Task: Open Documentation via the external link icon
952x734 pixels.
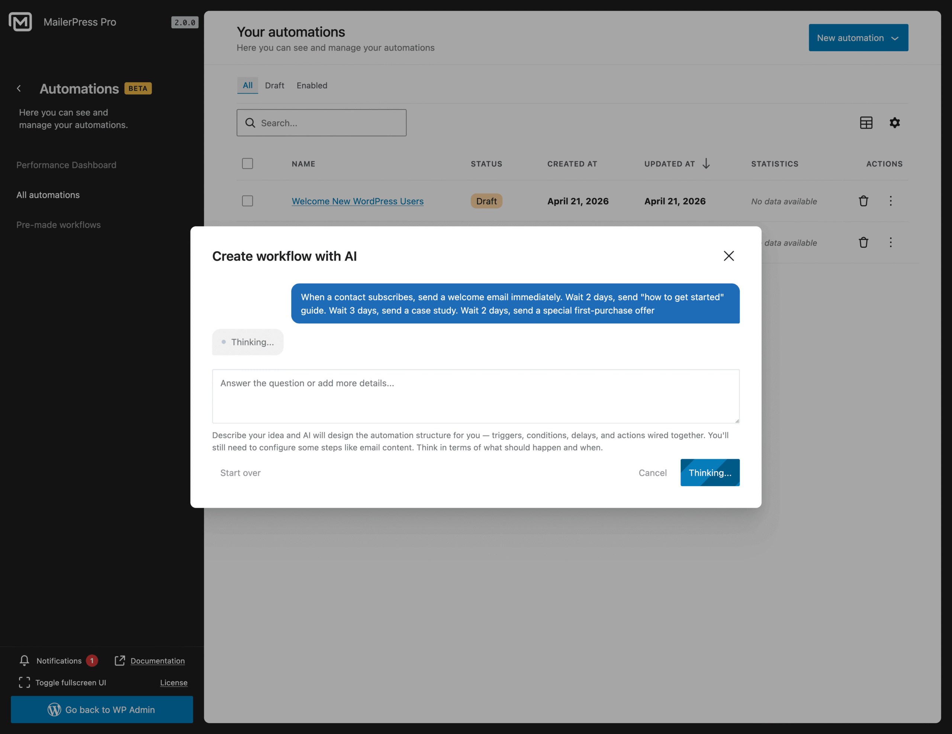Action: click(119, 660)
